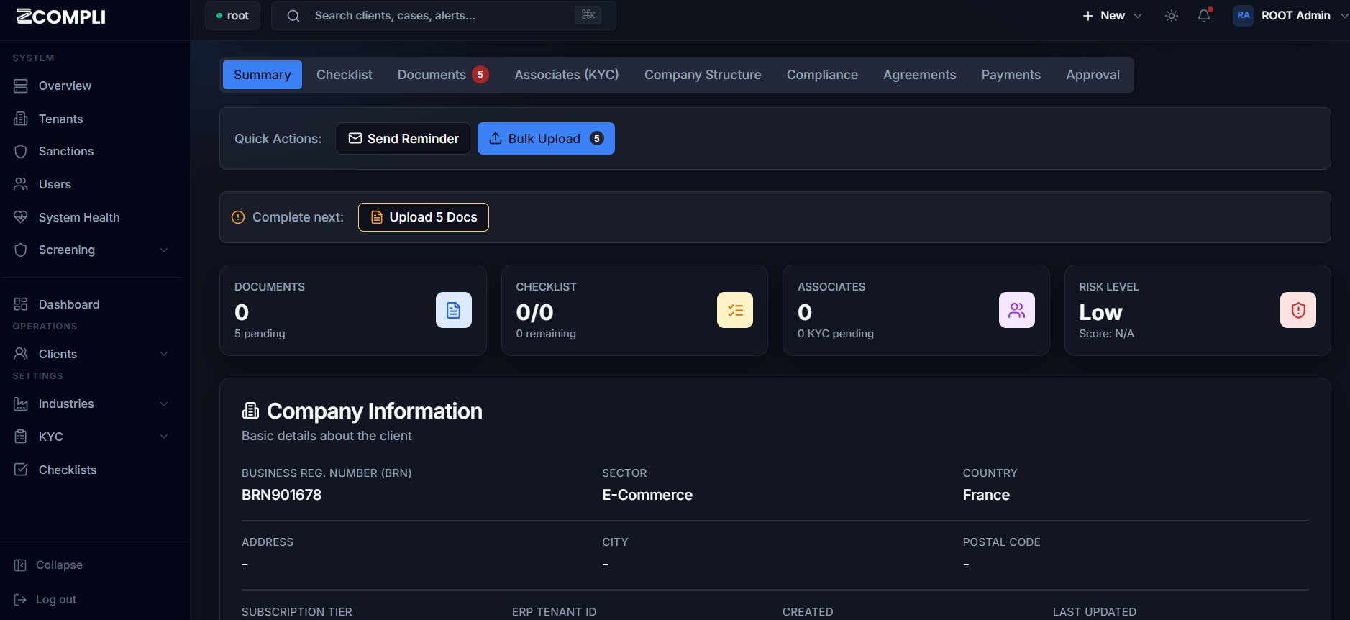The height and width of the screenshot is (620, 1350).
Task: Click the System Health heartbeat icon
Action: 21,217
